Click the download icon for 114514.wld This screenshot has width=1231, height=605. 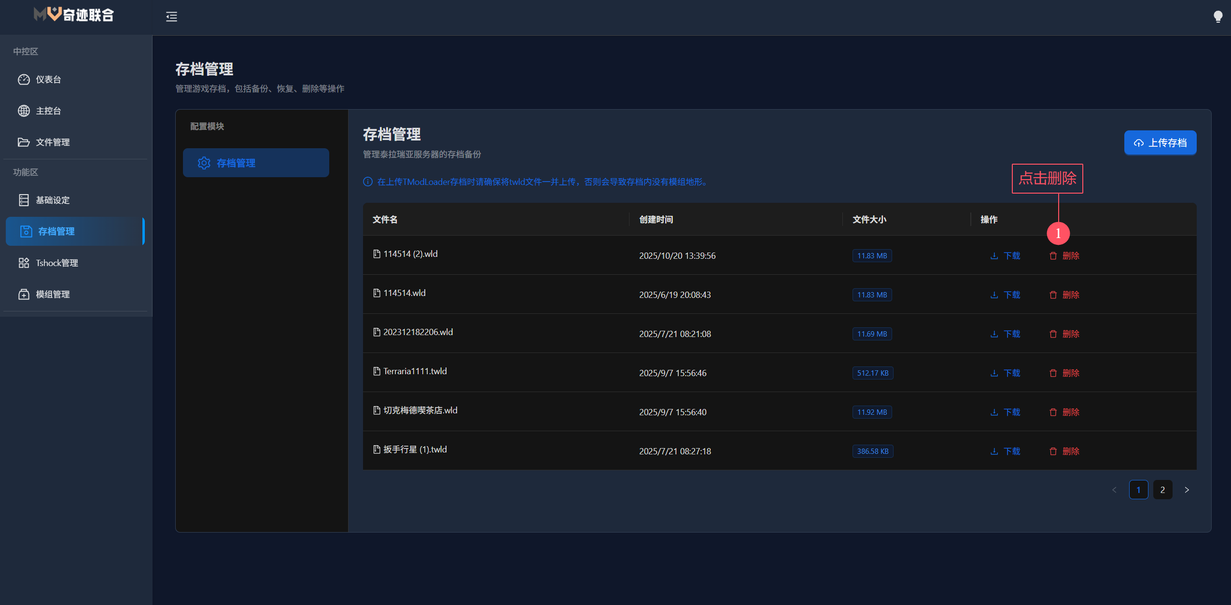(x=994, y=295)
